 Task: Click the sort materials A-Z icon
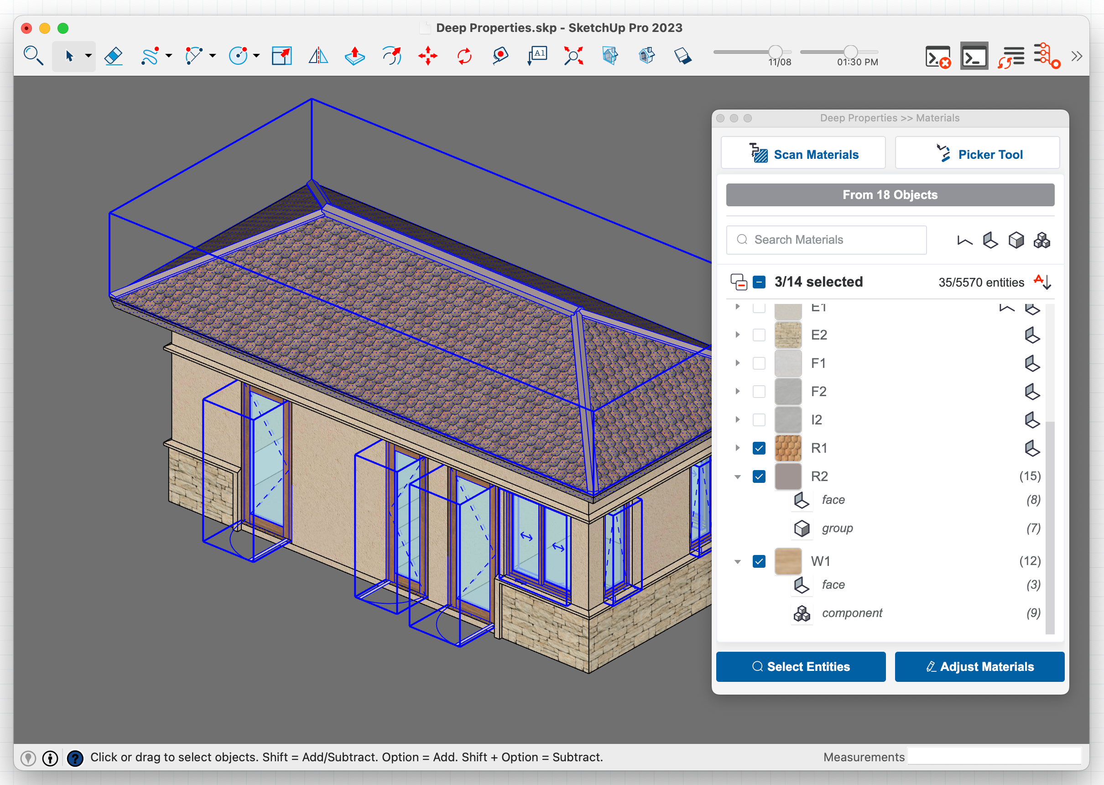coord(1042,282)
